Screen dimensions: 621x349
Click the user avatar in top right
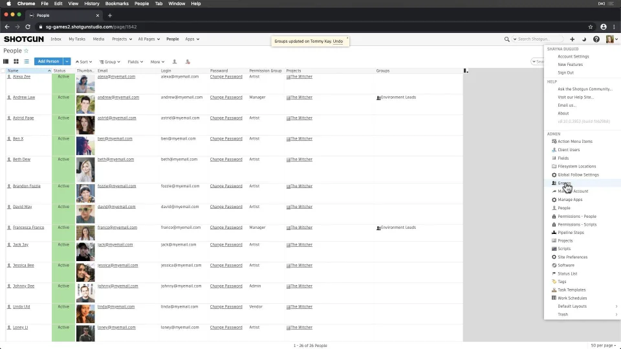click(x=609, y=39)
